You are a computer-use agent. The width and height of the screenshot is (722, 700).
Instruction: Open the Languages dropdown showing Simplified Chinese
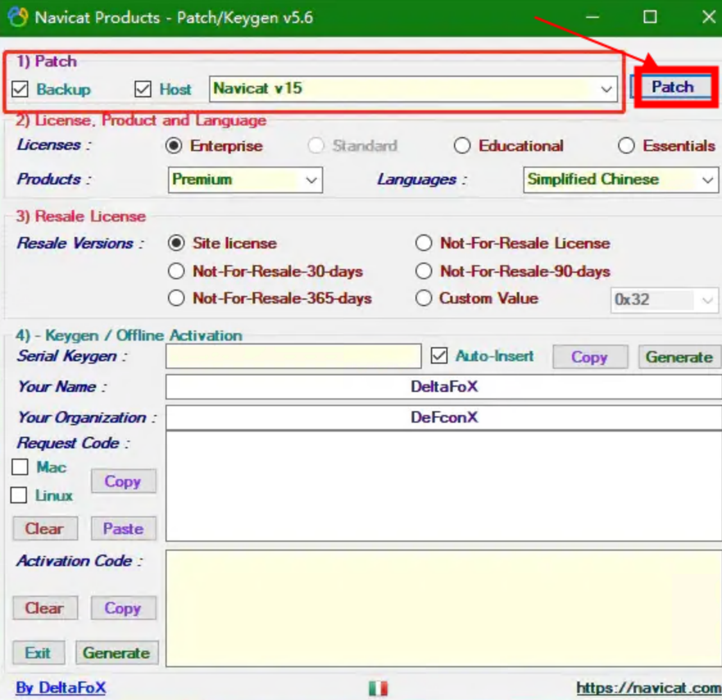pyautogui.click(x=621, y=179)
